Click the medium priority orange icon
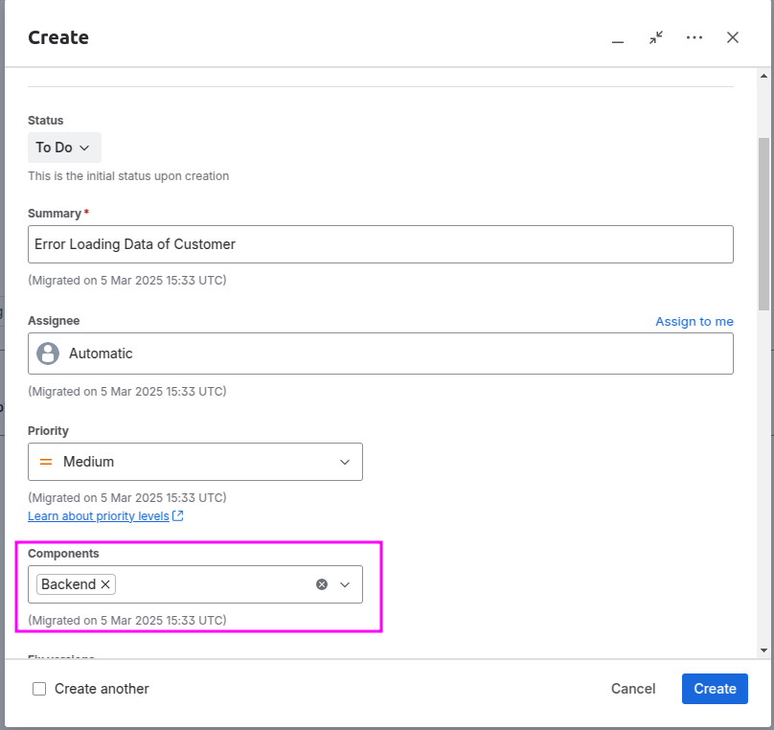 click(x=46, y=462)
